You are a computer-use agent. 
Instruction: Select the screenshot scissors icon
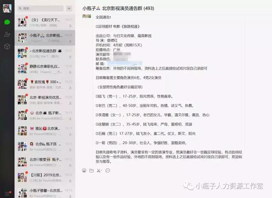(x=99, y=170)
